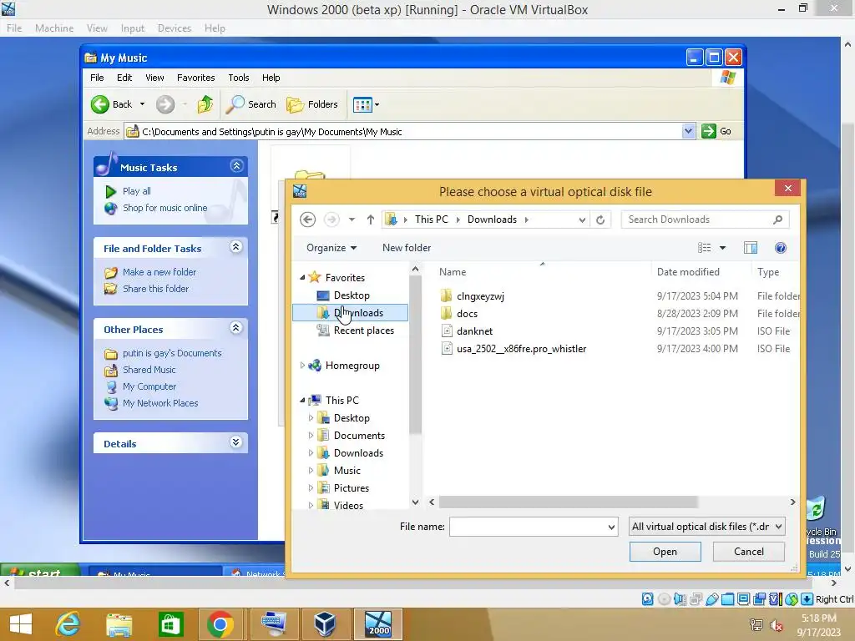
Task: Toggle the Folders pane in My Music
Action: [x=312, y=104]
